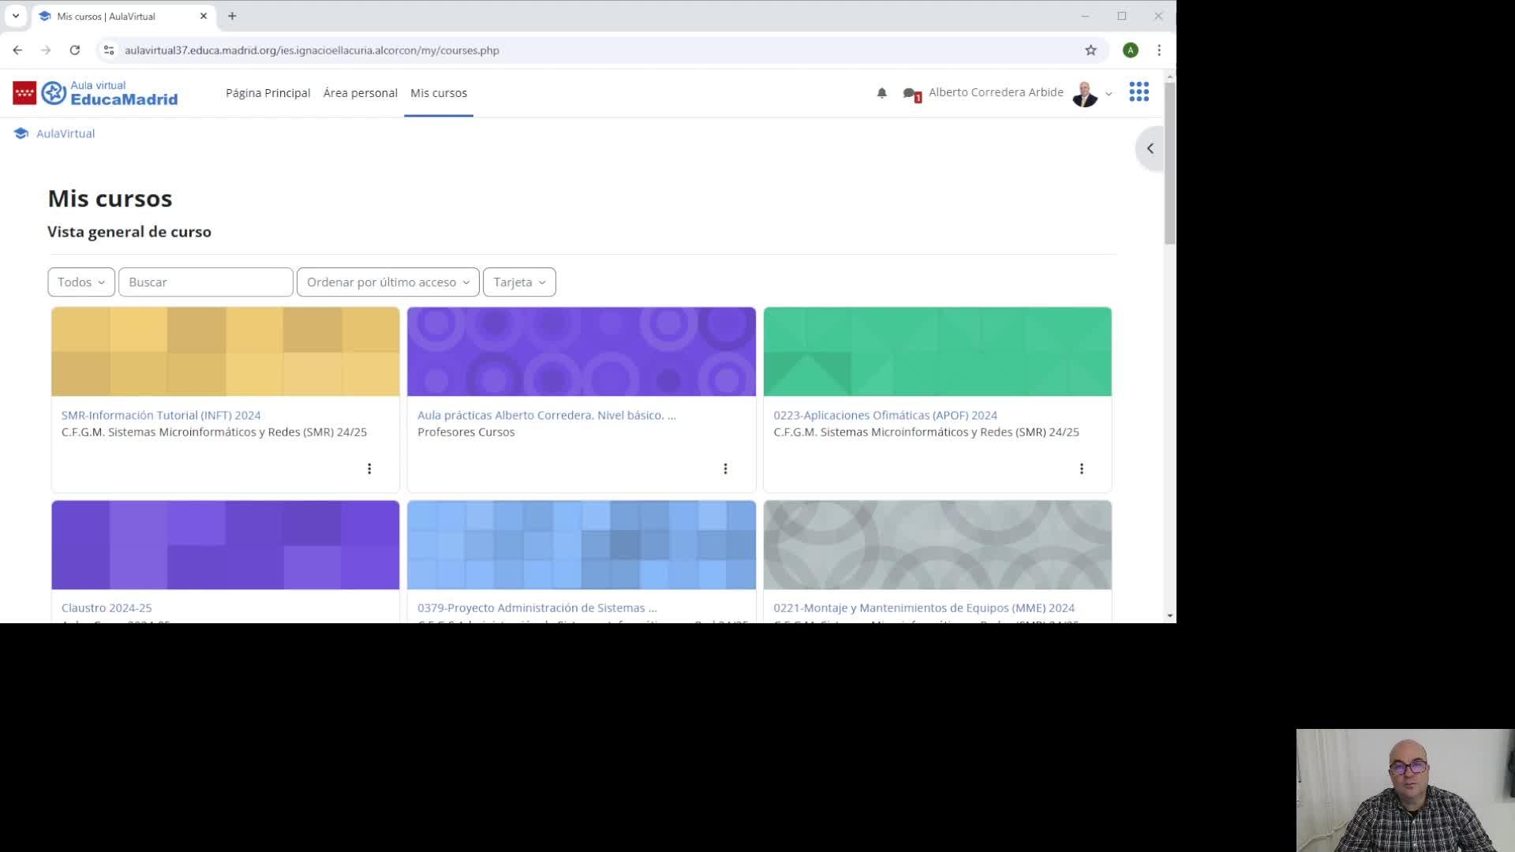Reload the page using the refresh icon
This screenshot has width=1515, height=852.
(75, 50)
